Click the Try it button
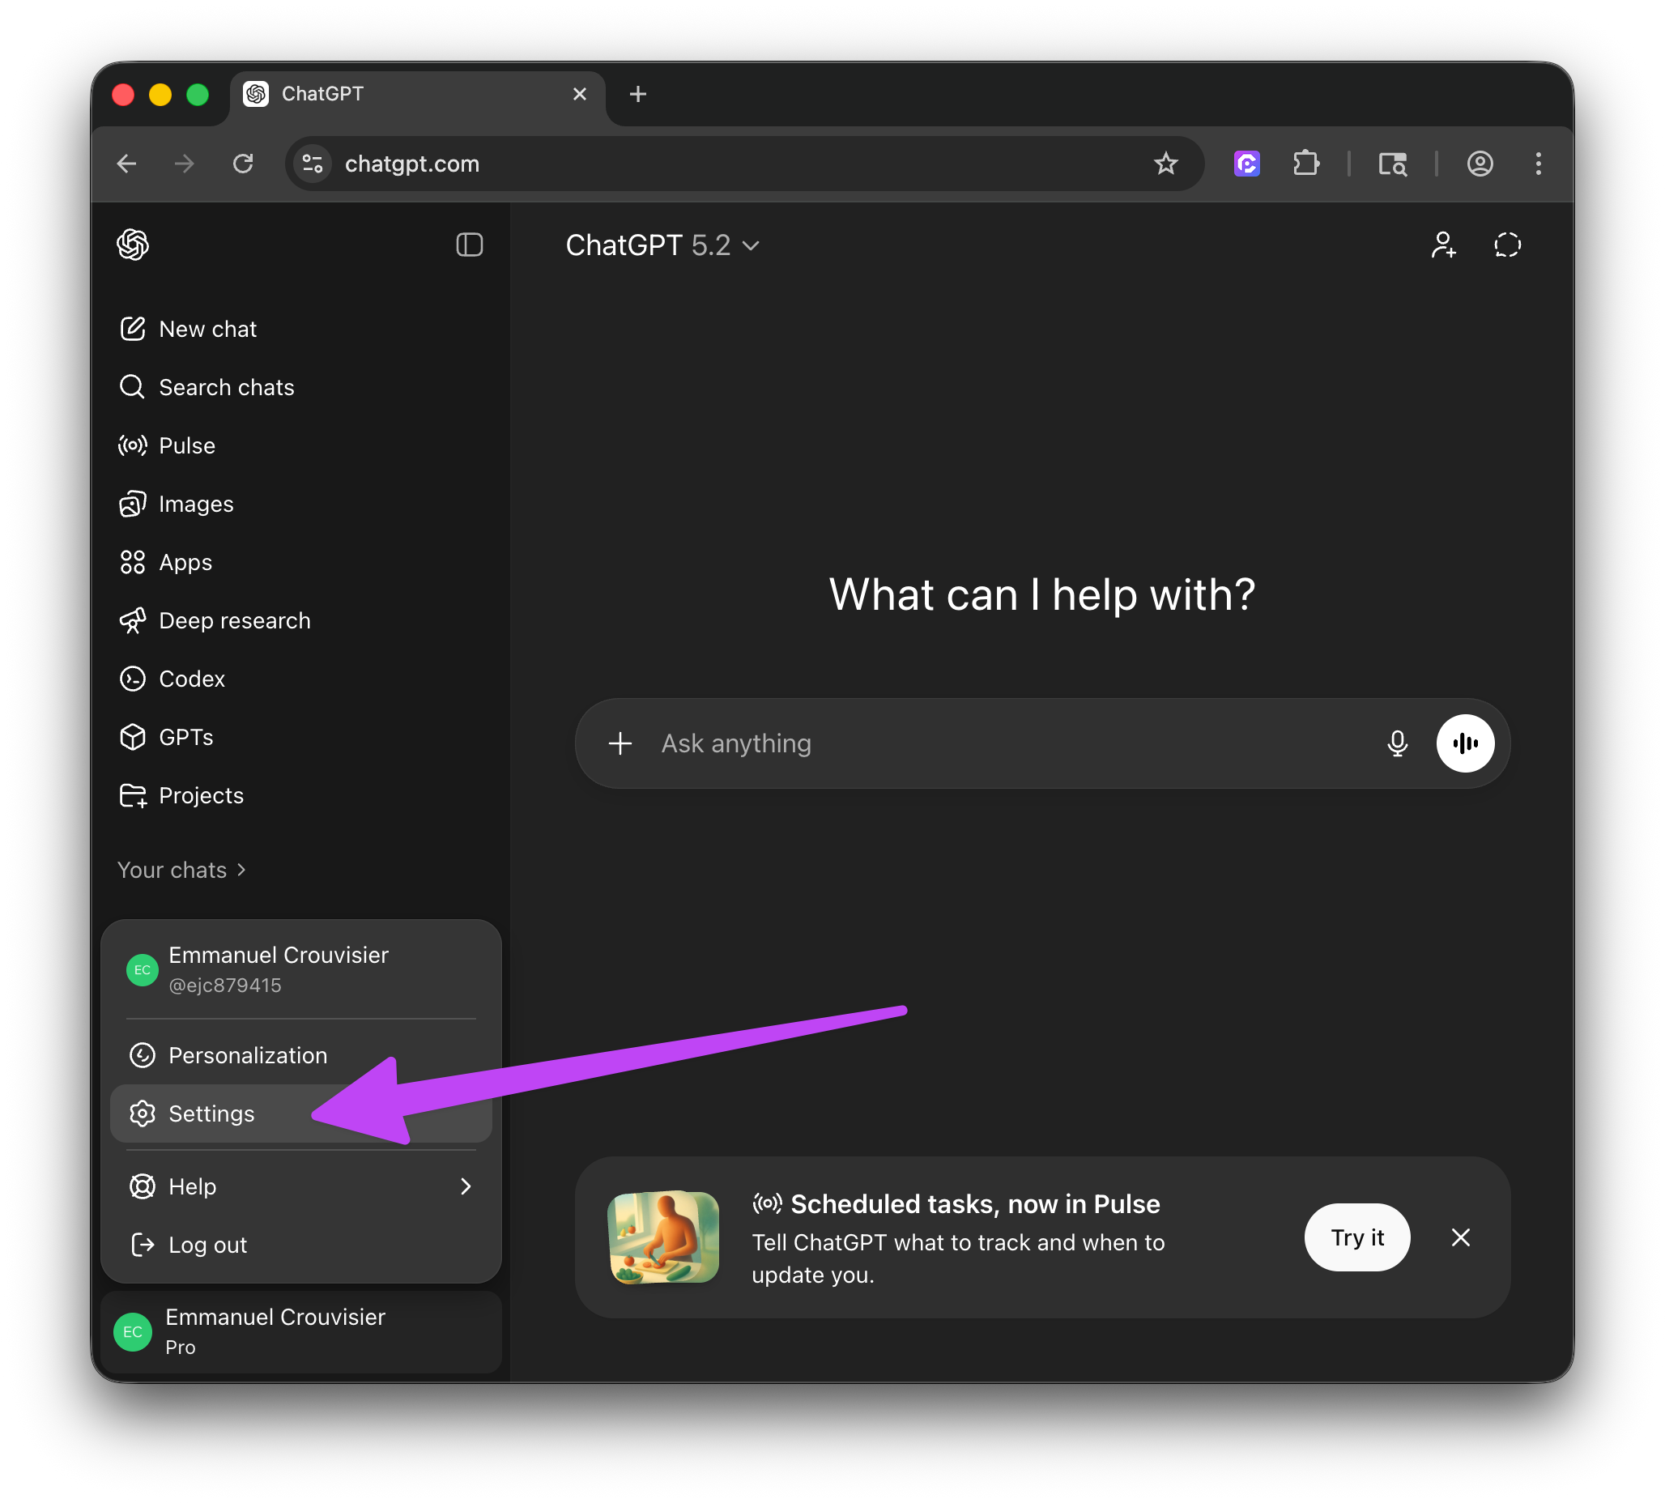 coord(1356,1237)
